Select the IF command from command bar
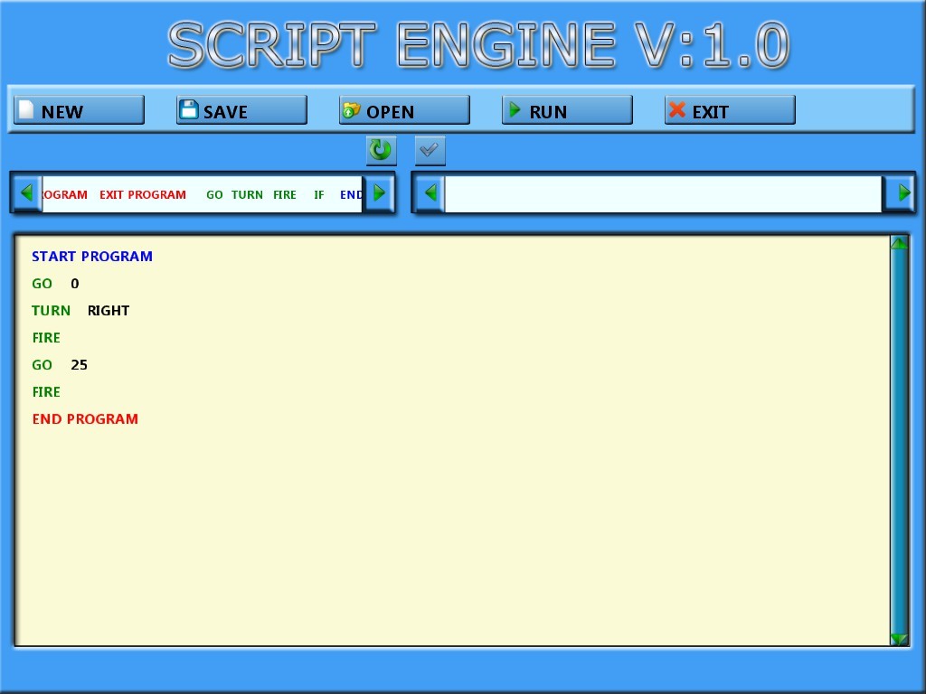The image size is (926, 694). coord(318,194)
